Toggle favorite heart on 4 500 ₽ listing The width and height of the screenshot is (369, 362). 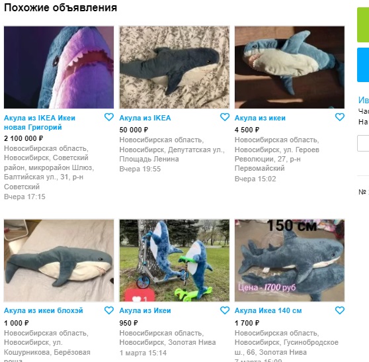coord(340,117)
